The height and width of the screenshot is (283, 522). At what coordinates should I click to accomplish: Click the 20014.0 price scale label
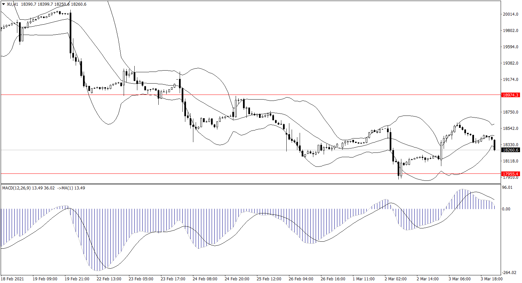[510, 14]
